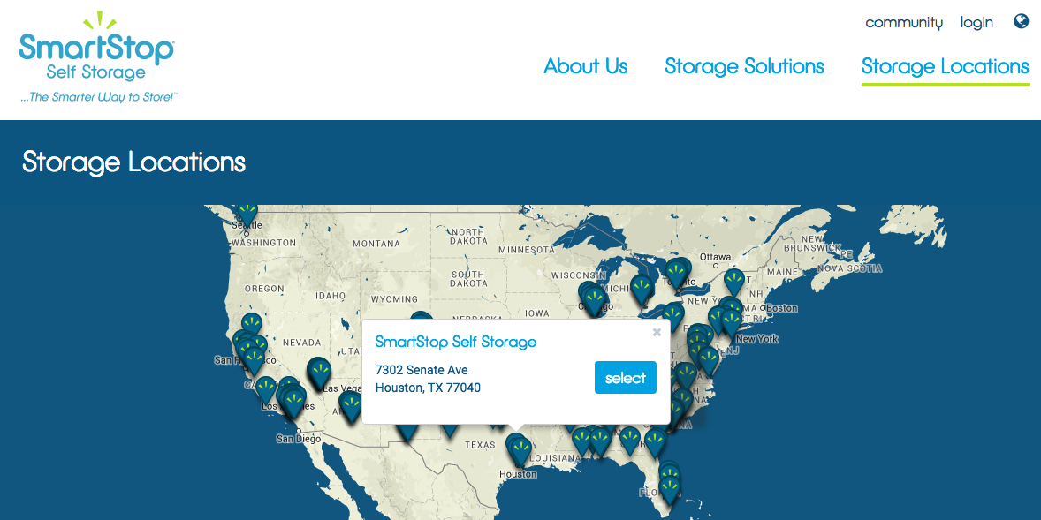Click the map pin in Michigan
This screenshot has width=1041, height=520.
(642, 288)
